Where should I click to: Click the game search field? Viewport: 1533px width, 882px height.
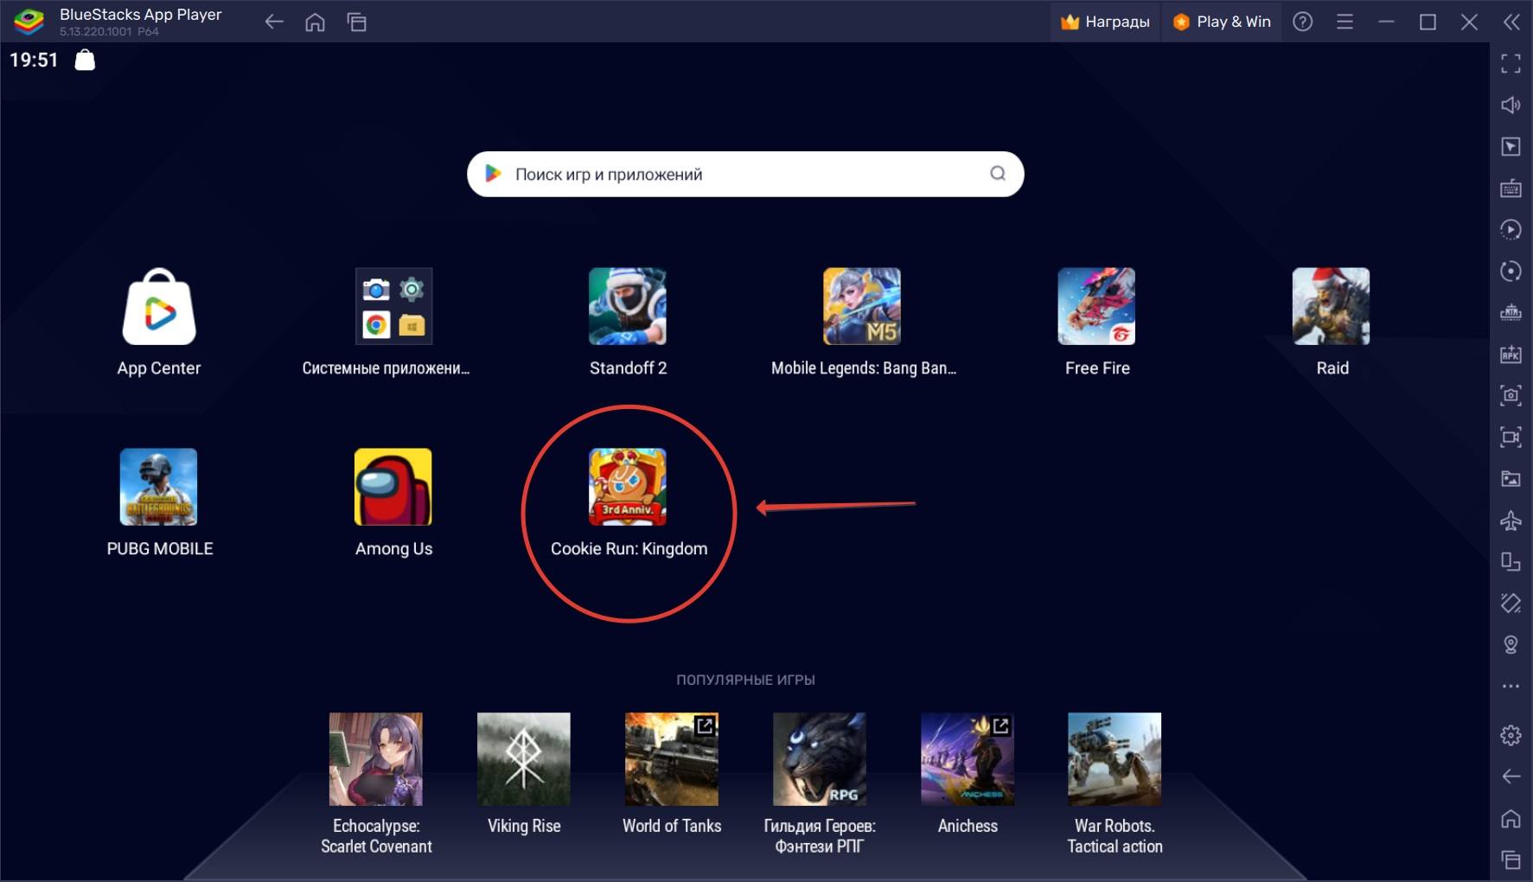click(x=745, y=174)
